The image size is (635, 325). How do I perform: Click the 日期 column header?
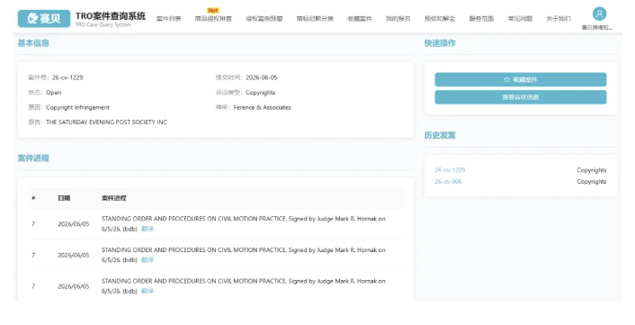[x=64, y=198]
